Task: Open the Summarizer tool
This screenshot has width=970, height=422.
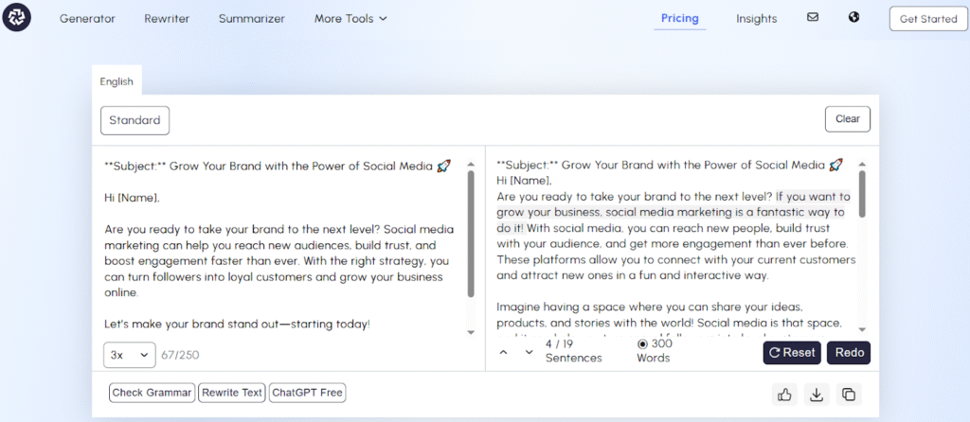Action: 250,18
